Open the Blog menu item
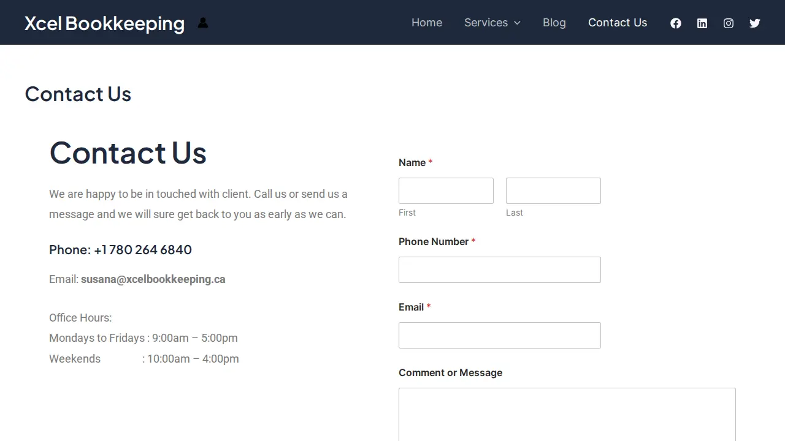This screenshot has width=785, height=441. pos(554,23)
